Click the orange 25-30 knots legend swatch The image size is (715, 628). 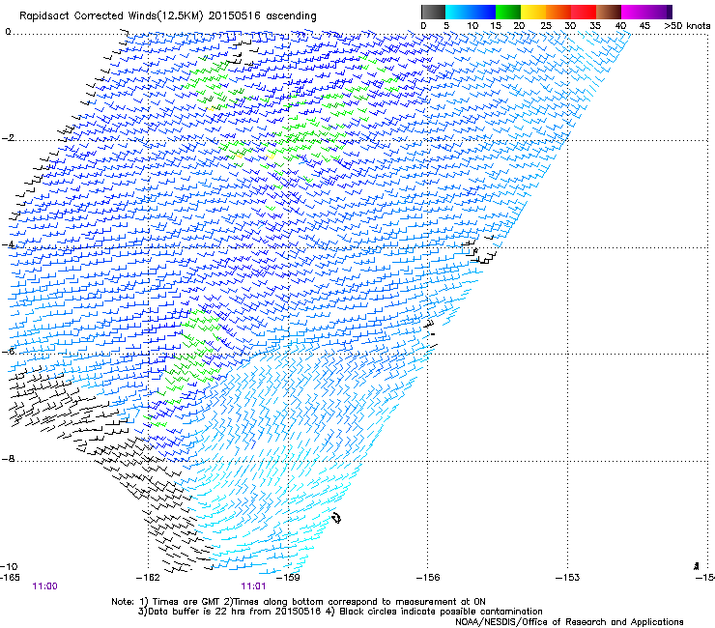coord(558,12)
